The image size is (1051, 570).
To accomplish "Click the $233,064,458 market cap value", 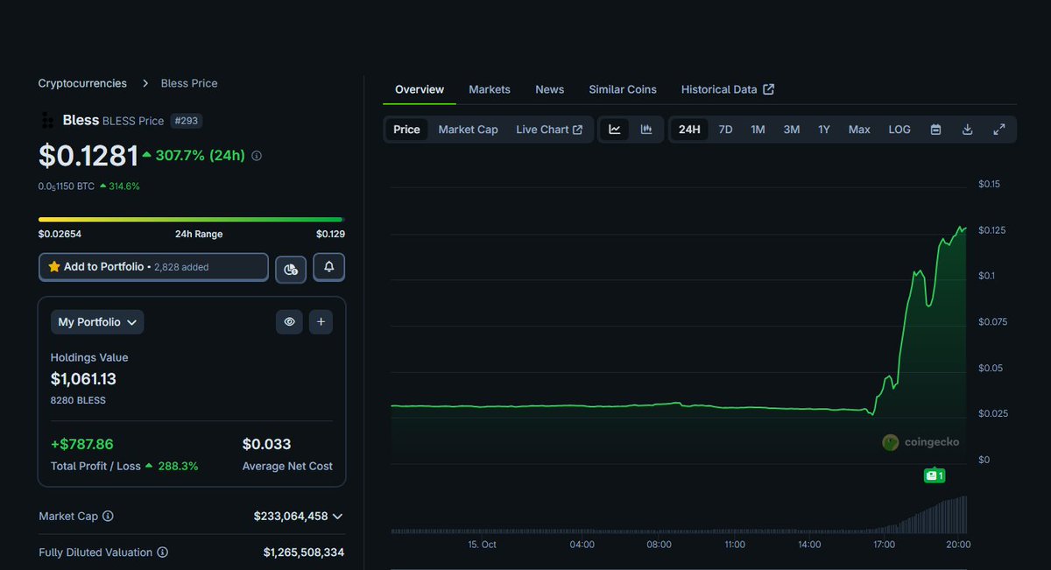I will click(x=291, y=517).
